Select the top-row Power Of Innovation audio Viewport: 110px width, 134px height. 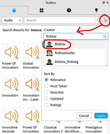click(x=11, y=52)
